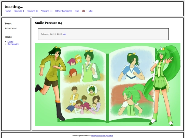Follow the site link in navigation
Image resolution: width=185 pixels, height=138 pixels.
(90, 11)
